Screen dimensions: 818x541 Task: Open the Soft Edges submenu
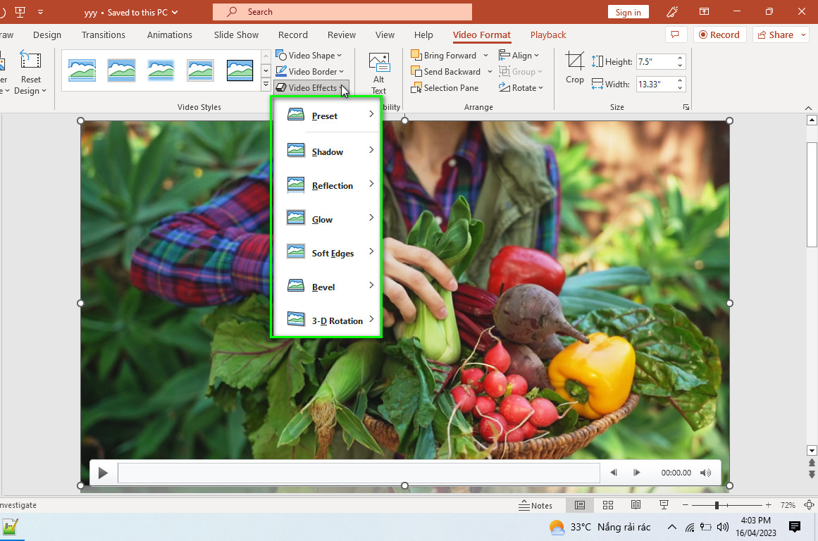click(327, 253)
